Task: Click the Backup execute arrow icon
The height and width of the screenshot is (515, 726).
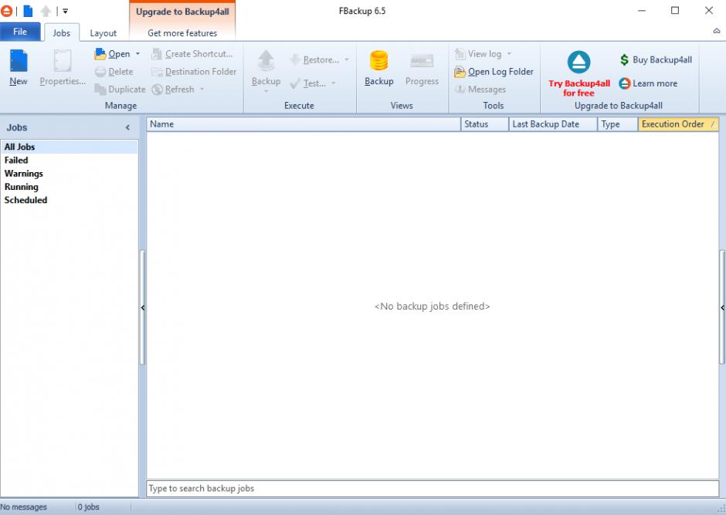Action: point(266,61)
